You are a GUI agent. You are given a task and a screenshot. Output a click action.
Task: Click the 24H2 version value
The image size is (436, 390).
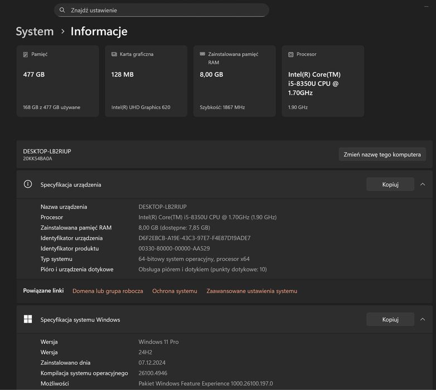pos(145,352)
